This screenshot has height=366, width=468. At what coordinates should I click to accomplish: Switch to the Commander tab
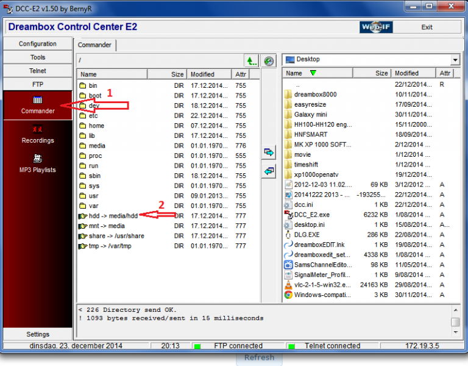tap(94, 45)
